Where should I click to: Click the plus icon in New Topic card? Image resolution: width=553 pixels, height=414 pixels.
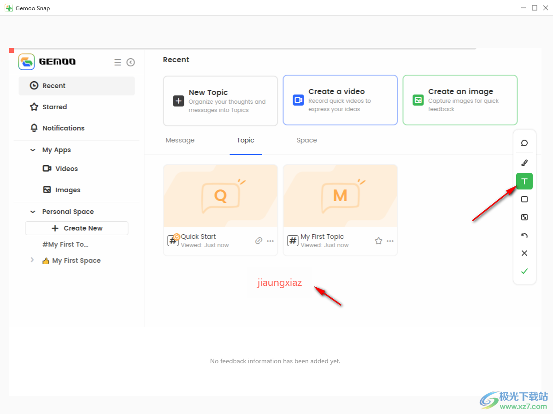click(x=178, y=101)
